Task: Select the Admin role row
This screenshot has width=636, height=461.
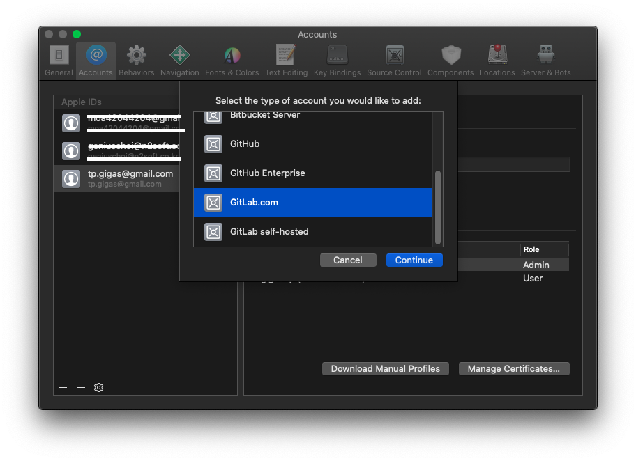Action: (x=513, y=265)
